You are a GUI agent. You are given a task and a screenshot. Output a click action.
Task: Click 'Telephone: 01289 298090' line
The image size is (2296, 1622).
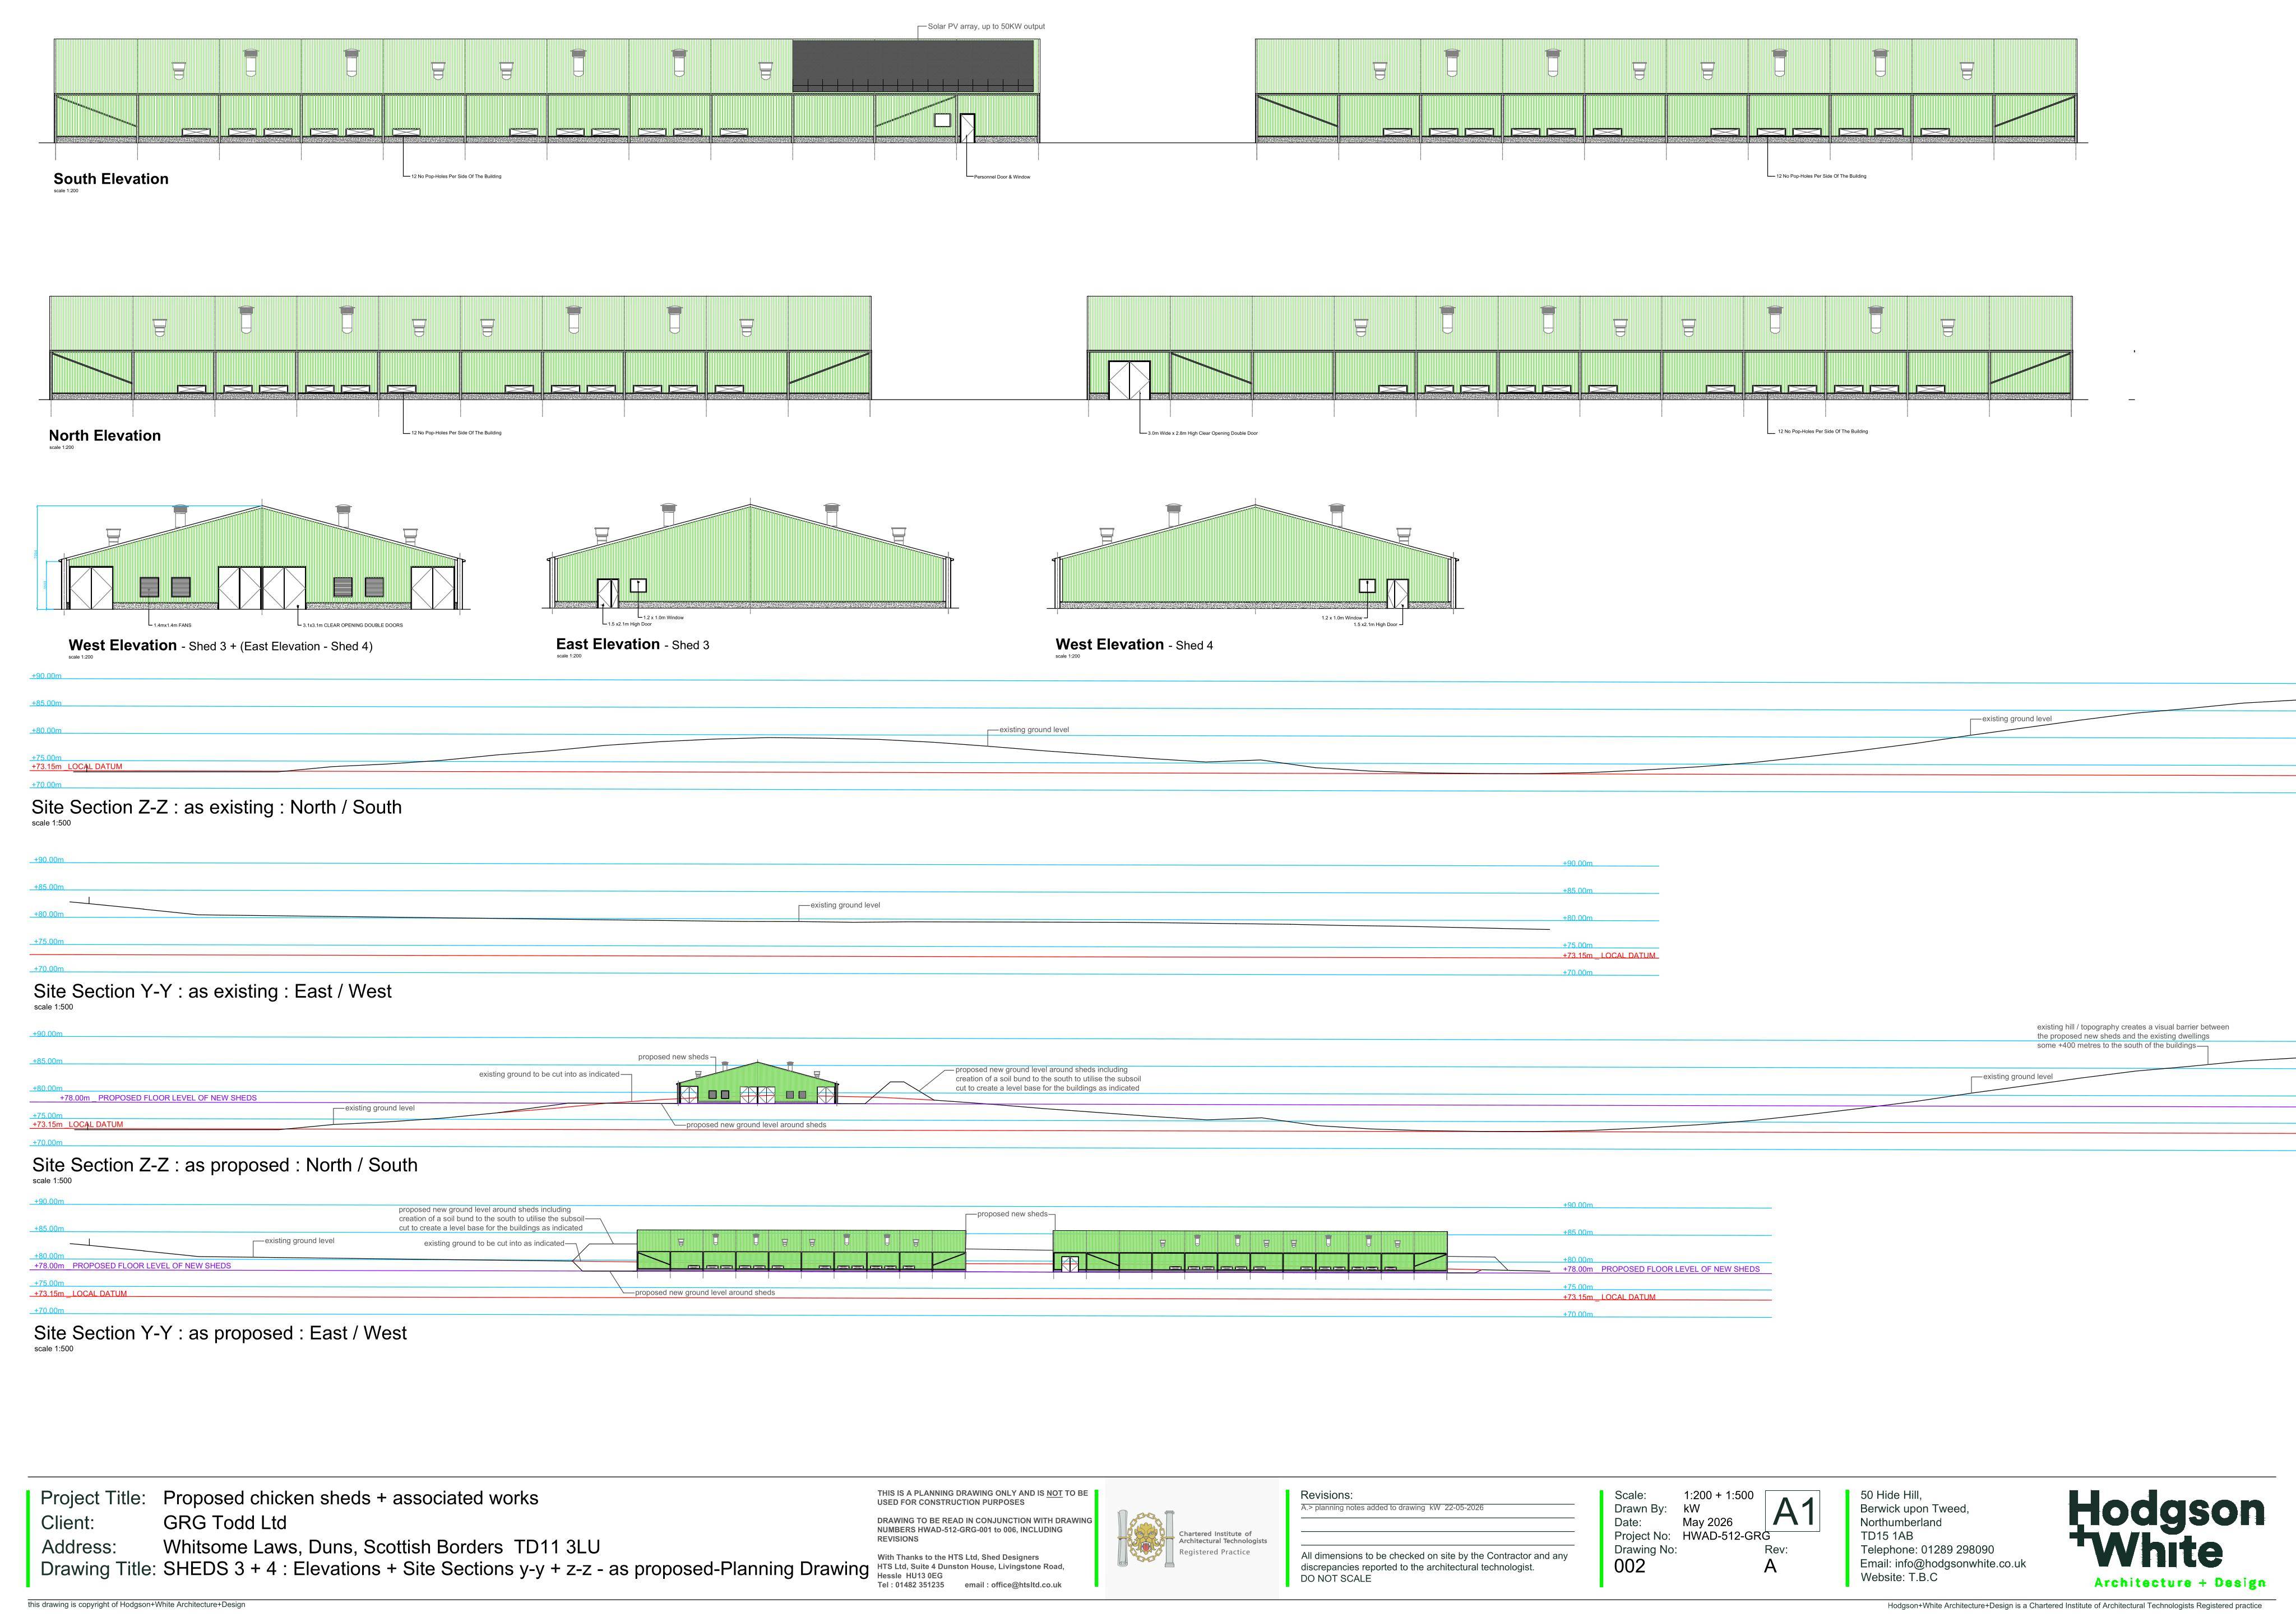click(x=1927, y=1550)
